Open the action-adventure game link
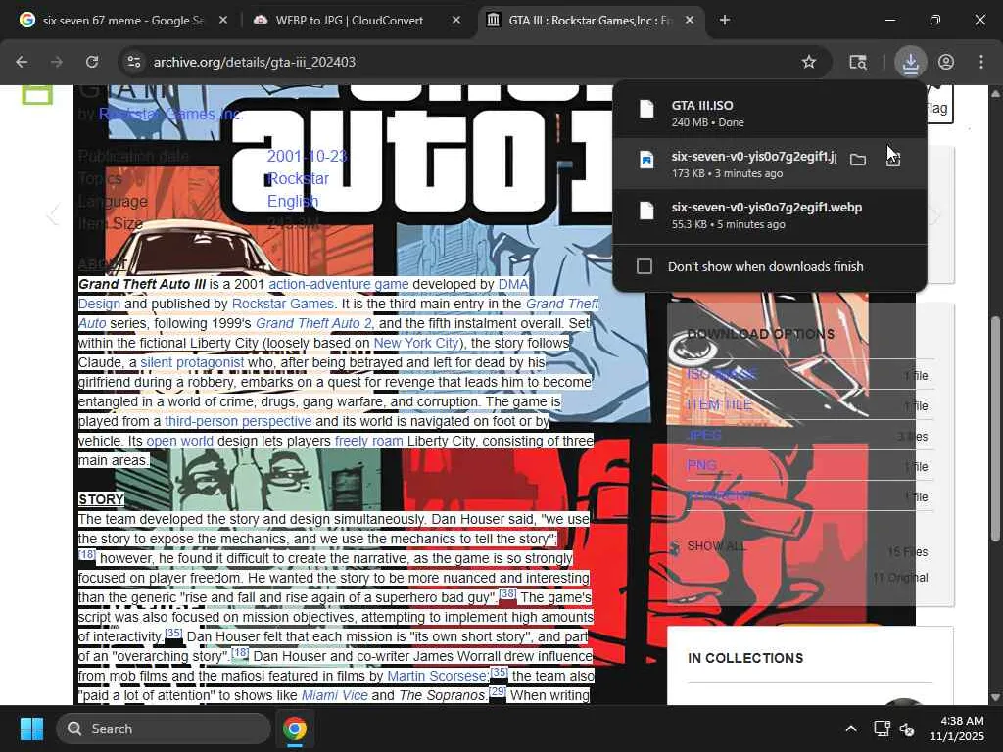The image size is (1003, 752). click(x=338, y=284)
